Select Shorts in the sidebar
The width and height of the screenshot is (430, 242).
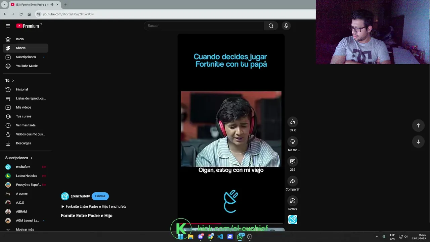pyautogui.click(x=26, y=48)
